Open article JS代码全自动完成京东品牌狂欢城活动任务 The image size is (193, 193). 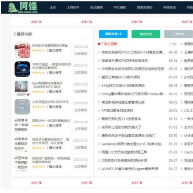(133, 69)
